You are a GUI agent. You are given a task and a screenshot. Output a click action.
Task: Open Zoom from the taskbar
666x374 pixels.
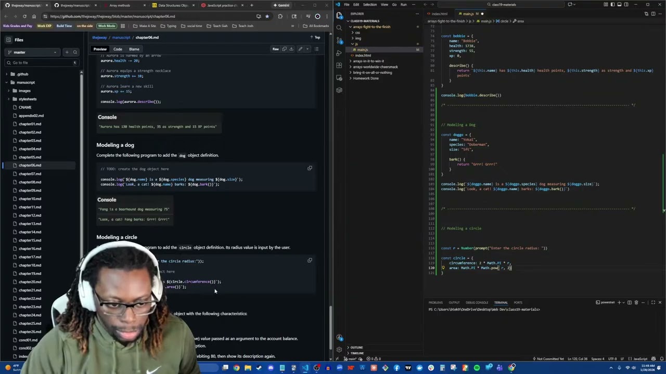(x=339, y=368)
